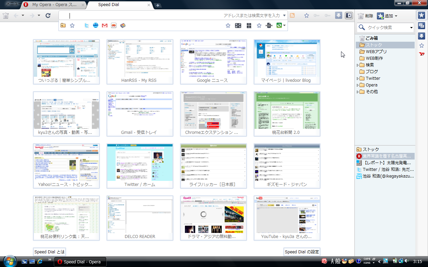The width and height of the screenshot is (428, 267).
Task: Click the RSS feed icon
Action: click(x=292, y=15)
